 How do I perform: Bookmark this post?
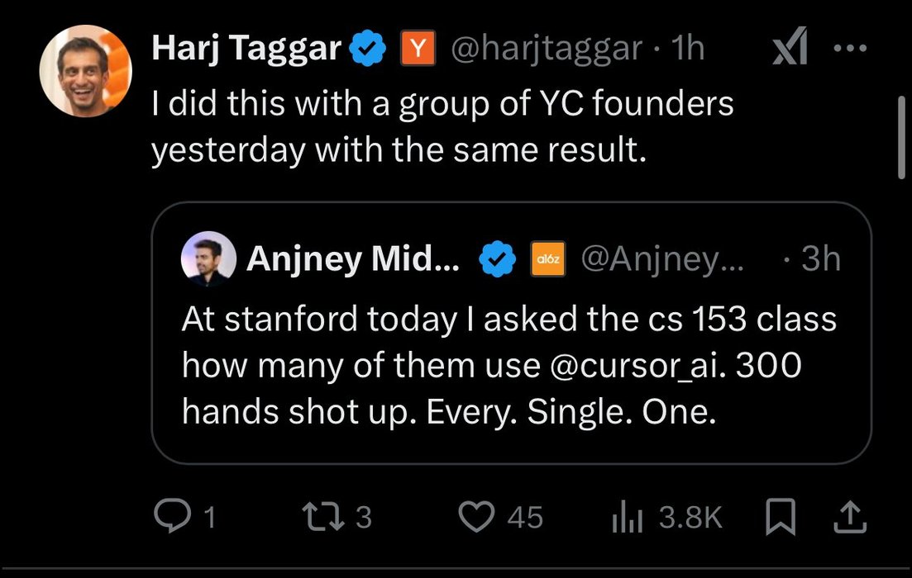(780, 518)
